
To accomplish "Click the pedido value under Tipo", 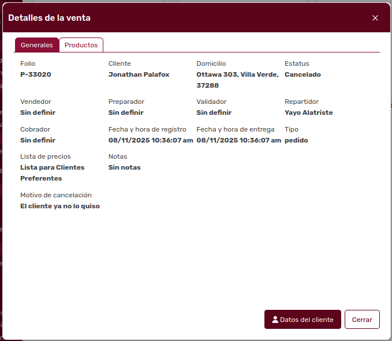I will pos(296,140).
